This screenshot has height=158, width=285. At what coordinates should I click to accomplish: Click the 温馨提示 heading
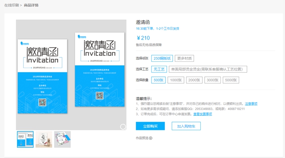[x=144, y=99]
